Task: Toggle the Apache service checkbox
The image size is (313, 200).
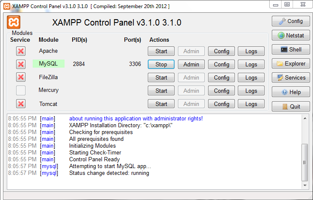Action: (x=21, y=51)
